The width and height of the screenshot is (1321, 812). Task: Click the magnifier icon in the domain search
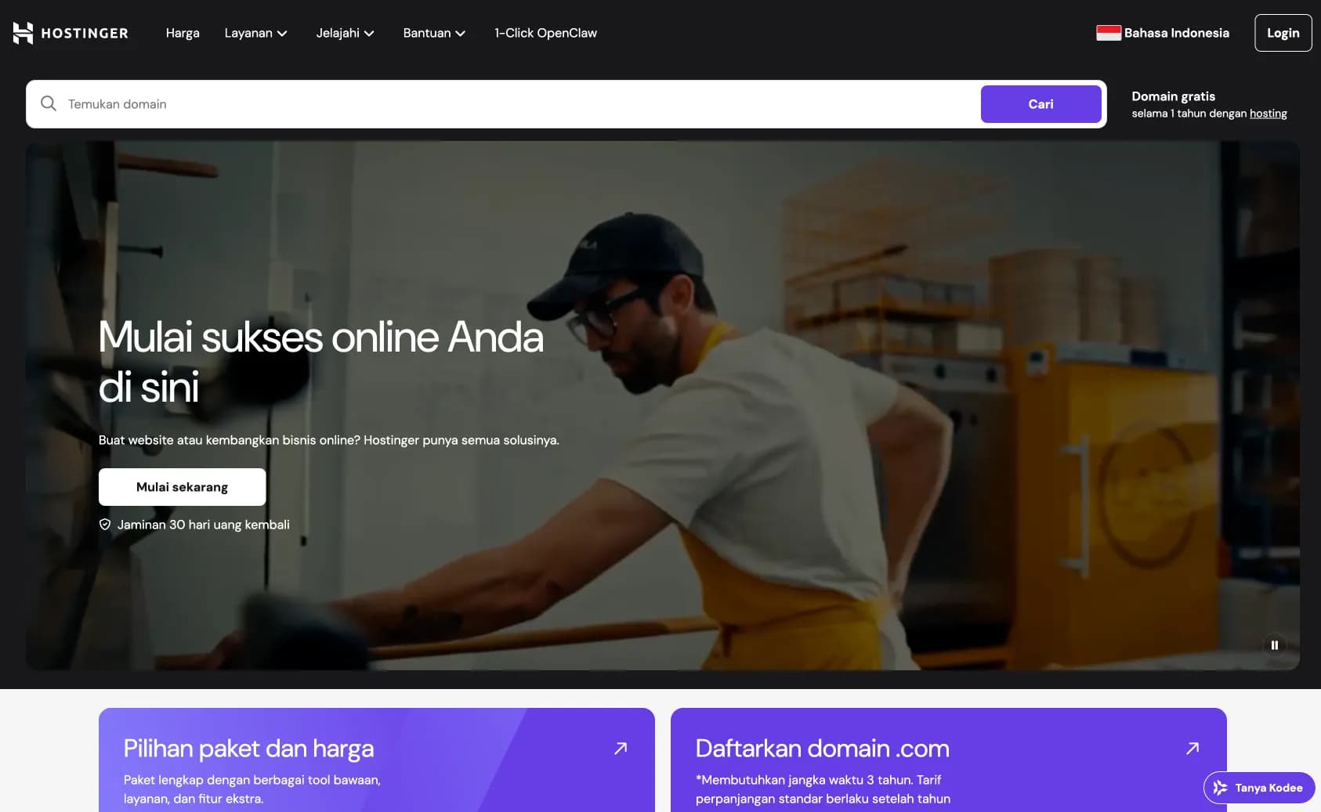(x=49, y=103)
